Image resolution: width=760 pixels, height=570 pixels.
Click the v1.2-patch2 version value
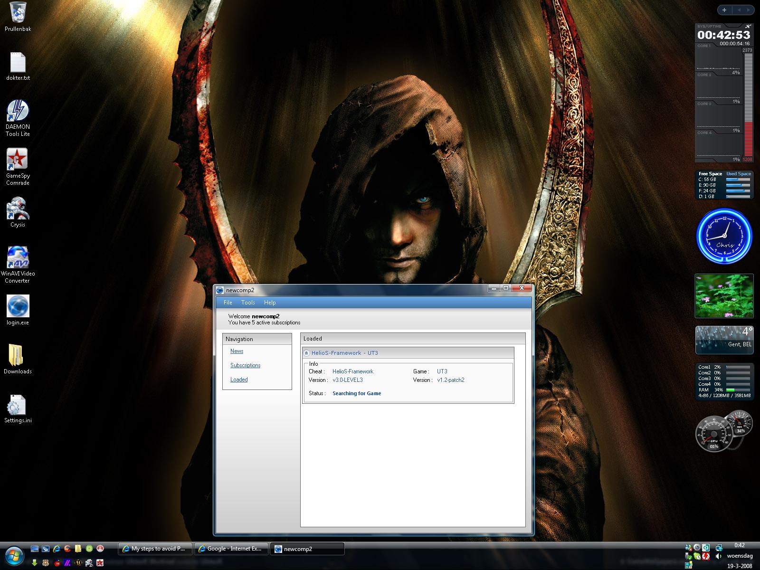click(451, 380)
